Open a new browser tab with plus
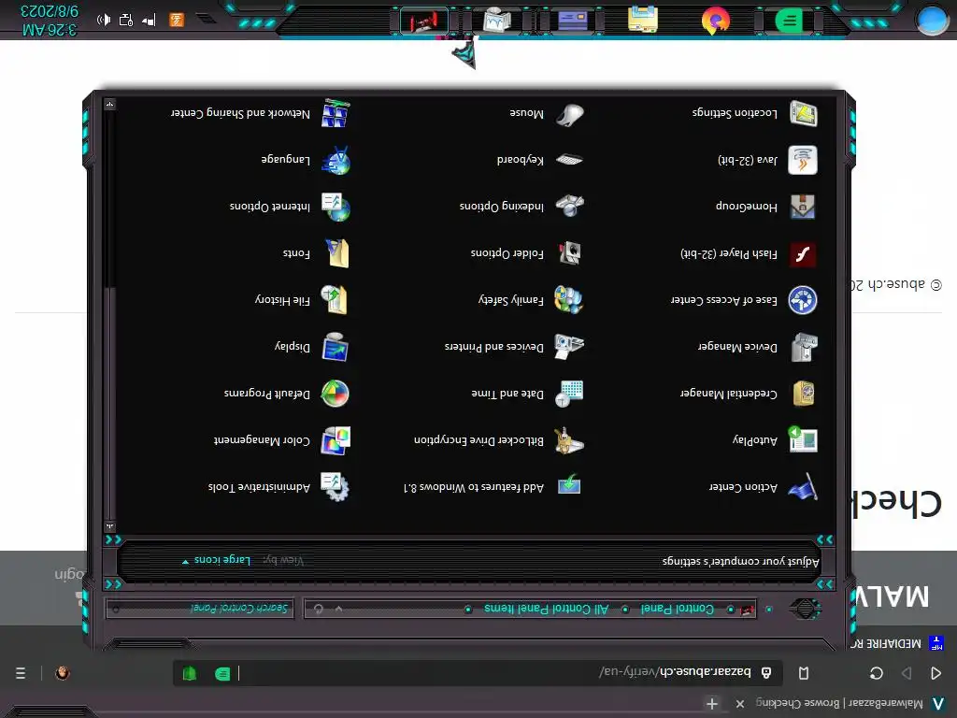 [x=711, y=703]
